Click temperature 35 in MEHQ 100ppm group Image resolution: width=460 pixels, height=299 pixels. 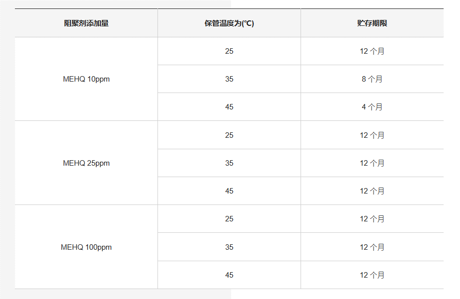tap(229, 247)
